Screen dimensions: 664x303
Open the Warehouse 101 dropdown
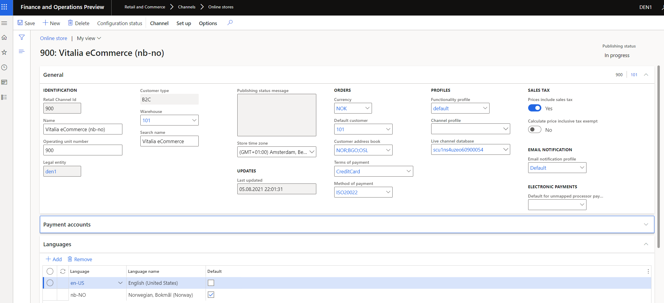pyautogui.click(x=169, y=120)
